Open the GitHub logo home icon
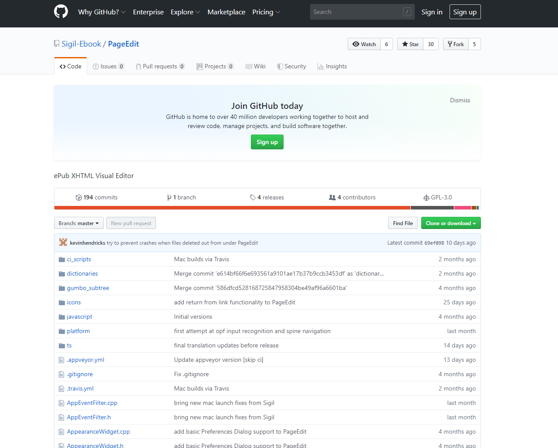The image size is (558, 448). 61,12
